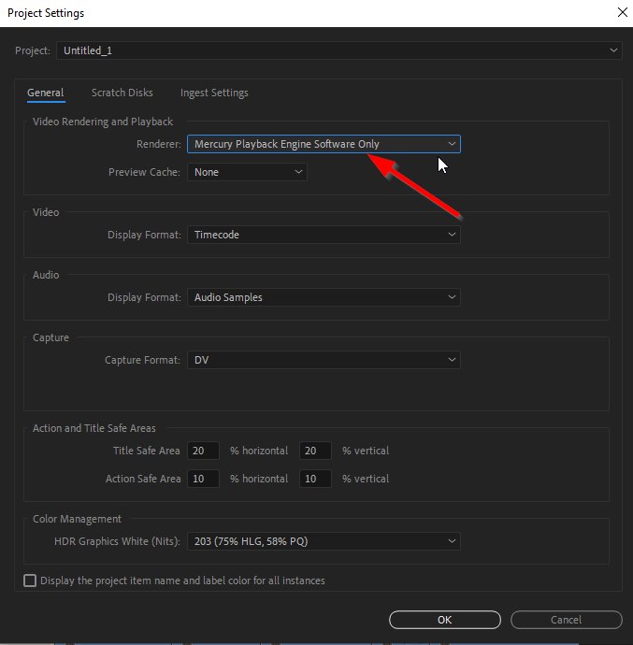Click Action Safe Area vertical percent field

pyautogui.click(x=315, y=479)
